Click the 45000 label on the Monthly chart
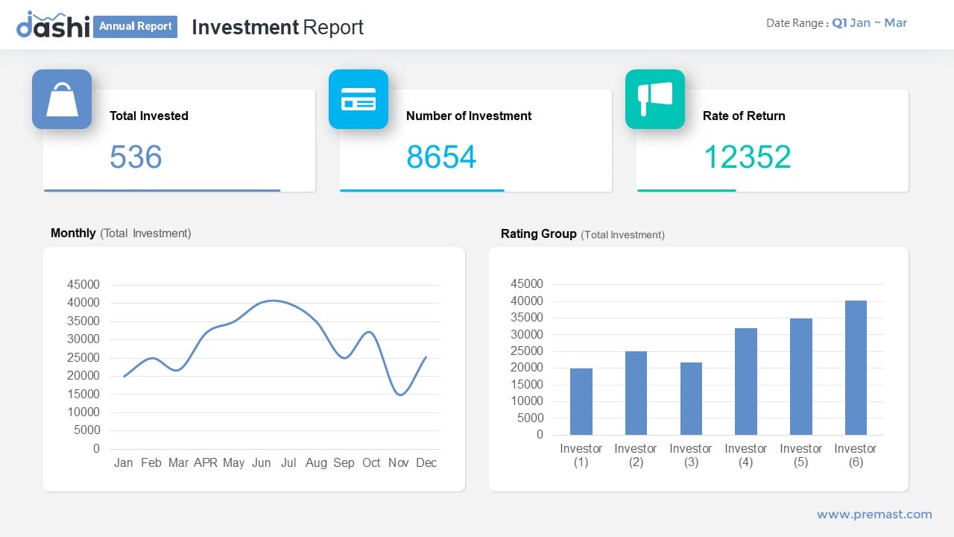The image size is (954, 537). click(x=83, y=284)
